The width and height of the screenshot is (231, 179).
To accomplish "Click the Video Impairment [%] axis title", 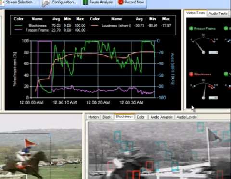I will 15,69.
